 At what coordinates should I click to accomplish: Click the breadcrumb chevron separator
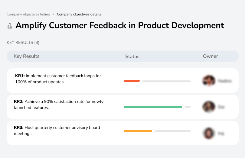point(54,15)
